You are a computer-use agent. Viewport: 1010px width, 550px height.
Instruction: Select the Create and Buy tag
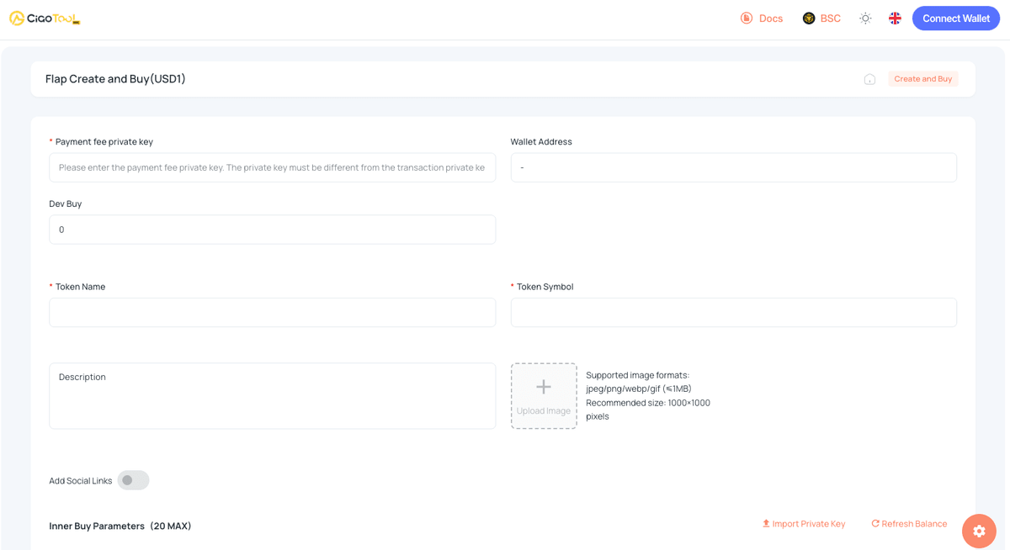[x=922, y=79]
